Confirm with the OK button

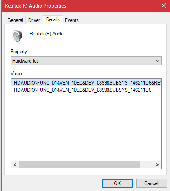(117, 183)
